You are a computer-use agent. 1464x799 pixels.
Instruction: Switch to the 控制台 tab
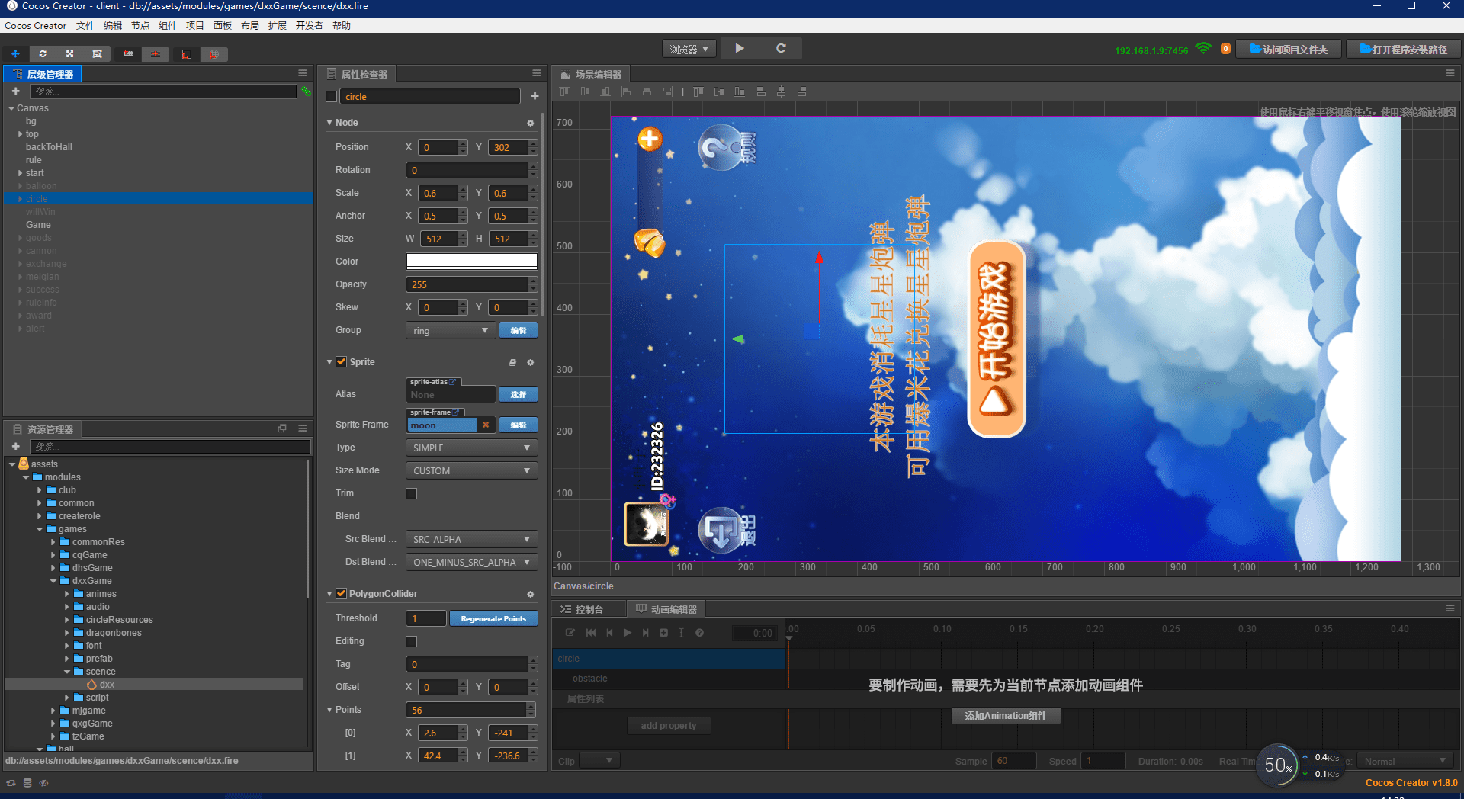coord(589,609)
